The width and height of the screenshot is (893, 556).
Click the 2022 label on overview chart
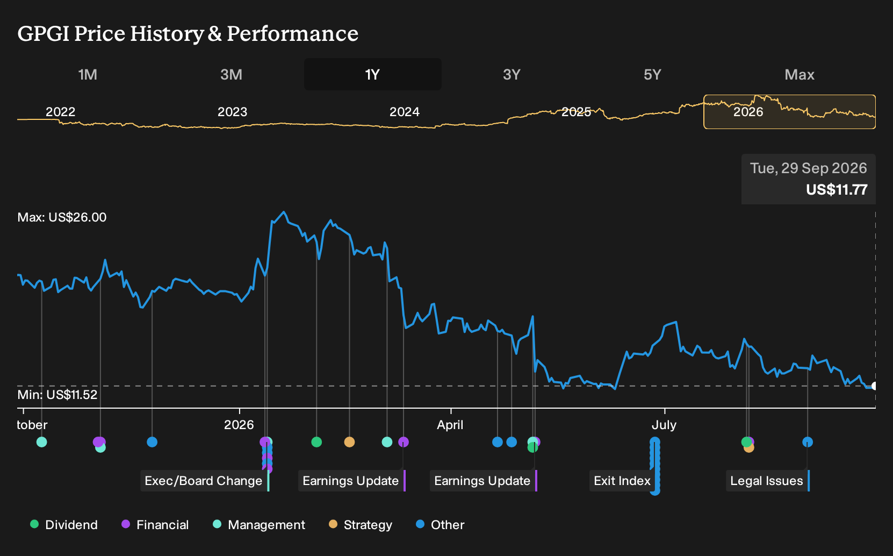[x=60, y=112]
